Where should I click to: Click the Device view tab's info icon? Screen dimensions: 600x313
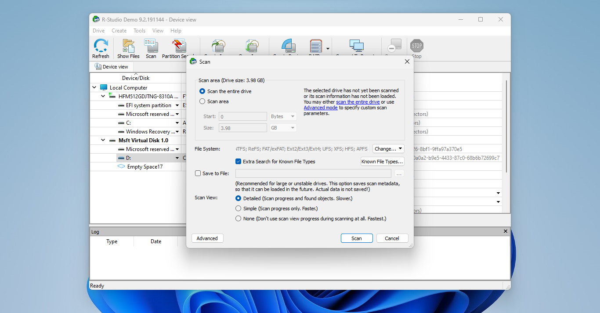98,66
